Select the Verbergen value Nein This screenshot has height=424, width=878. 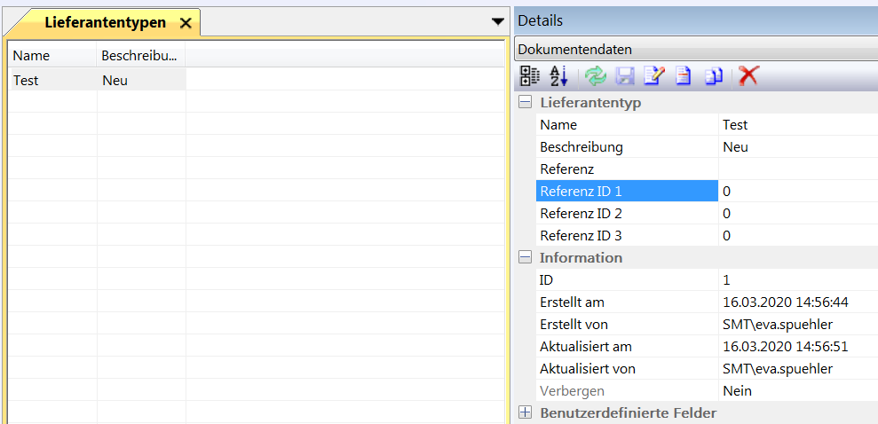[797, 390]
